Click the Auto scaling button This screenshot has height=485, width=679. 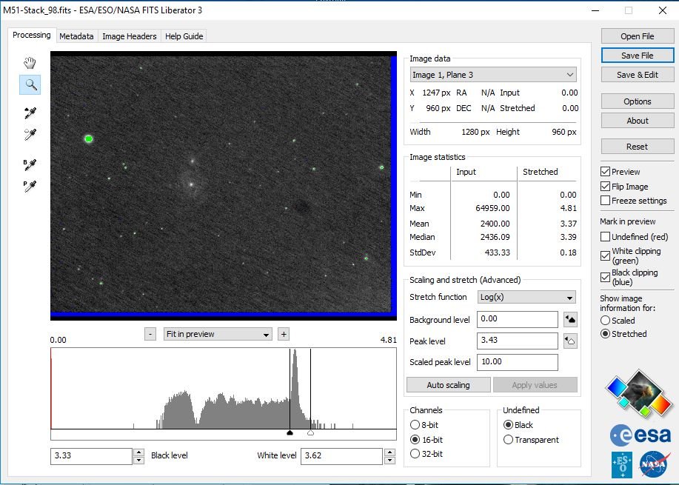[448, 384]
